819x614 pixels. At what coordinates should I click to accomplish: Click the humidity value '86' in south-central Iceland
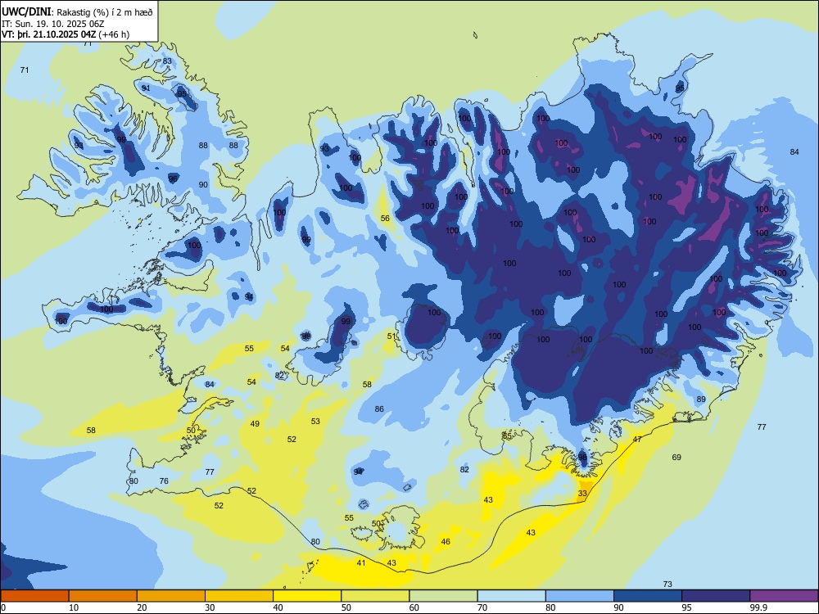[x=379, y=409]
